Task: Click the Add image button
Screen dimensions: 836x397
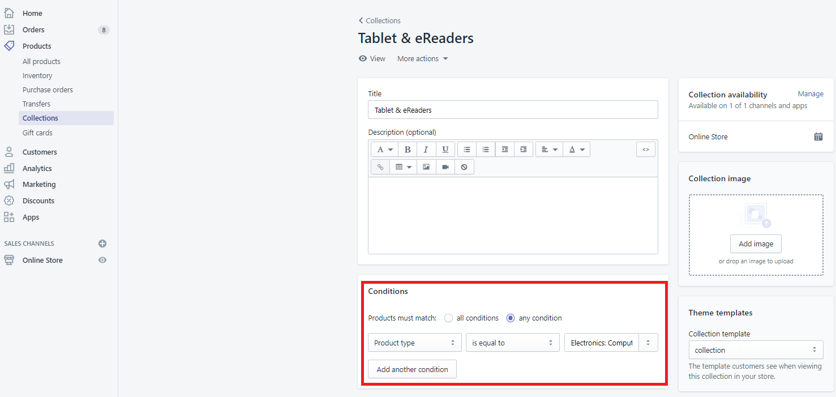Action: click(756, 244)
